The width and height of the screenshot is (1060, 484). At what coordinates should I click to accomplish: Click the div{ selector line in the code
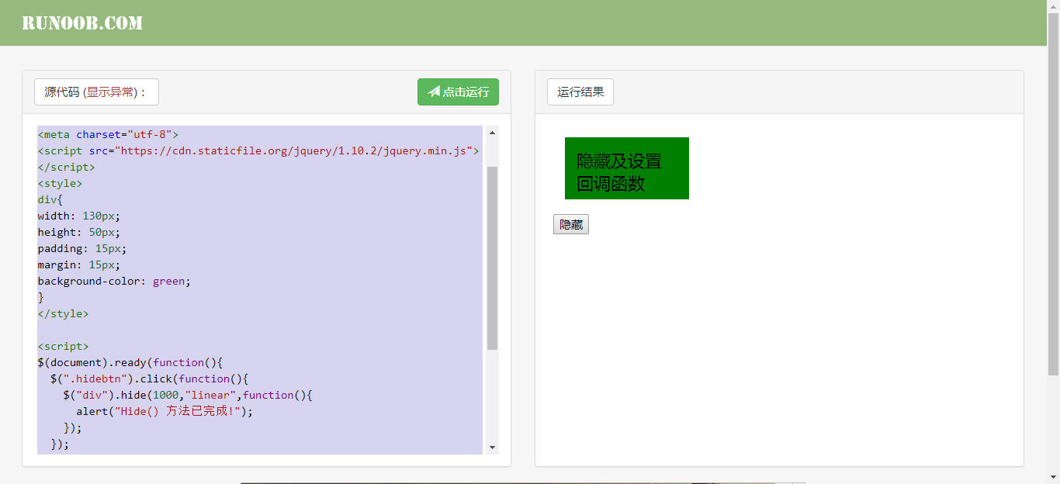[x=50, y=199]
